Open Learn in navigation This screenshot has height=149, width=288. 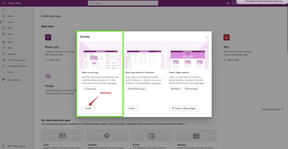[10, 28]
